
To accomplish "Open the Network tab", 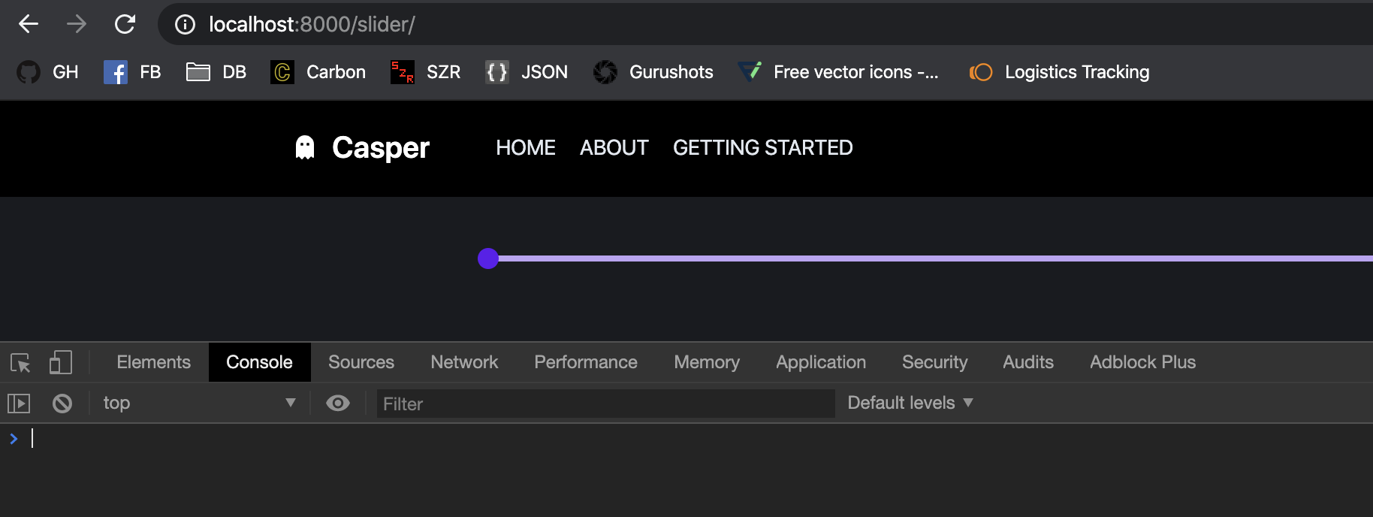I will (464, 362).
